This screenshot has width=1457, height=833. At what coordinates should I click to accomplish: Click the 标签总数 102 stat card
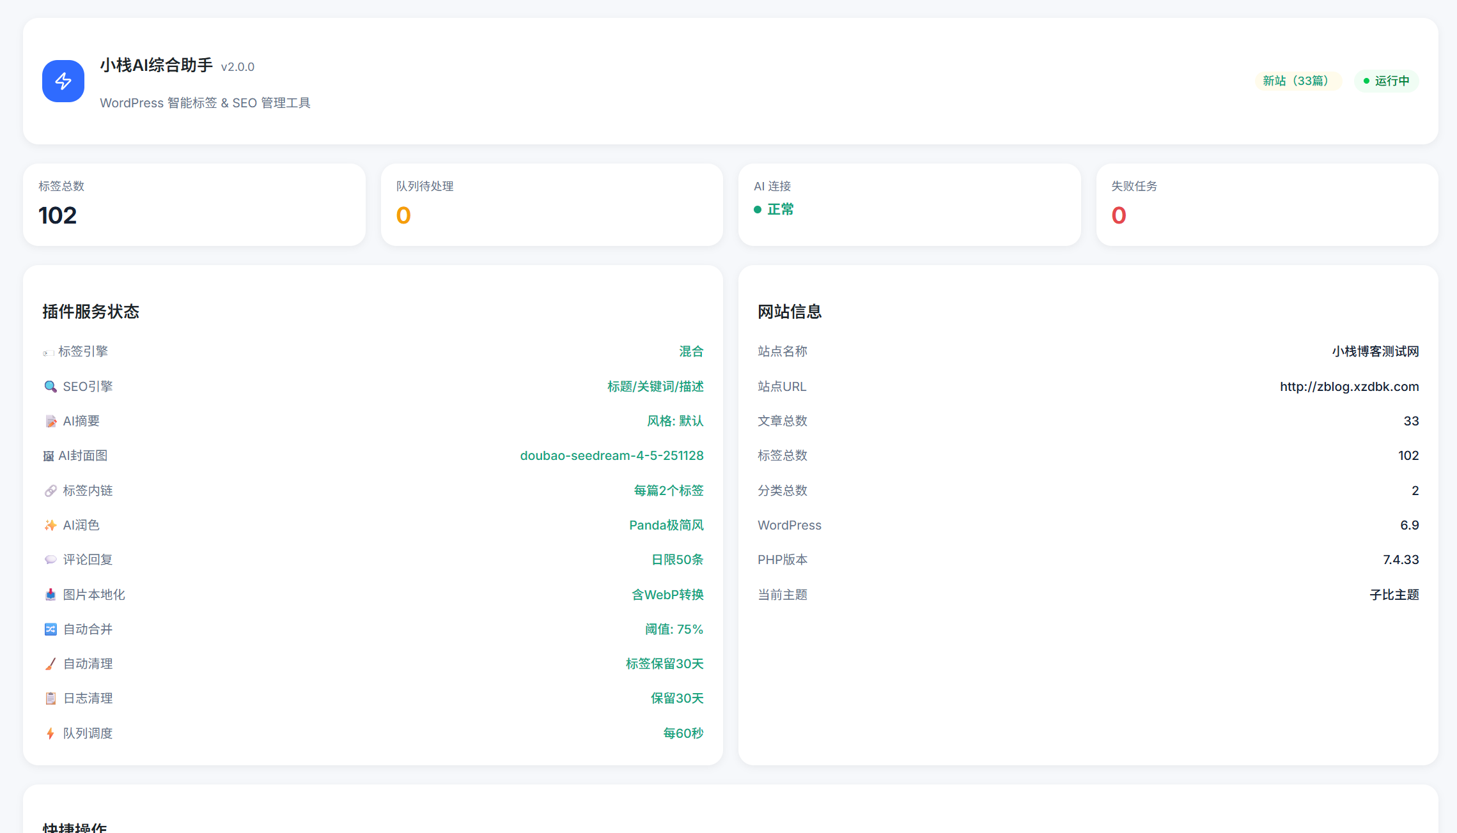[194, 204]
